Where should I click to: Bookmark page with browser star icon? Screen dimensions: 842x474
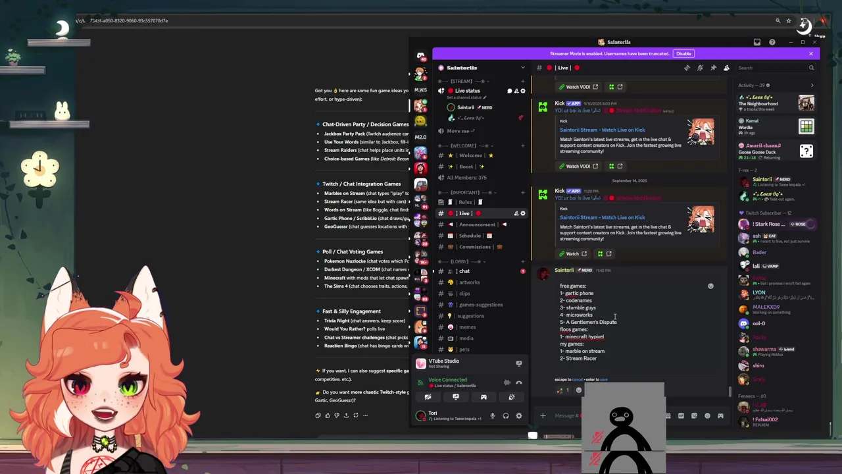(x=789, y=21)
